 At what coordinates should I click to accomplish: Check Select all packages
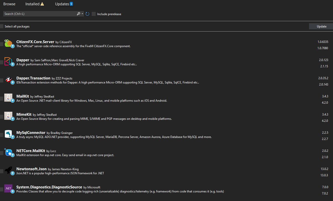[2, 26]
